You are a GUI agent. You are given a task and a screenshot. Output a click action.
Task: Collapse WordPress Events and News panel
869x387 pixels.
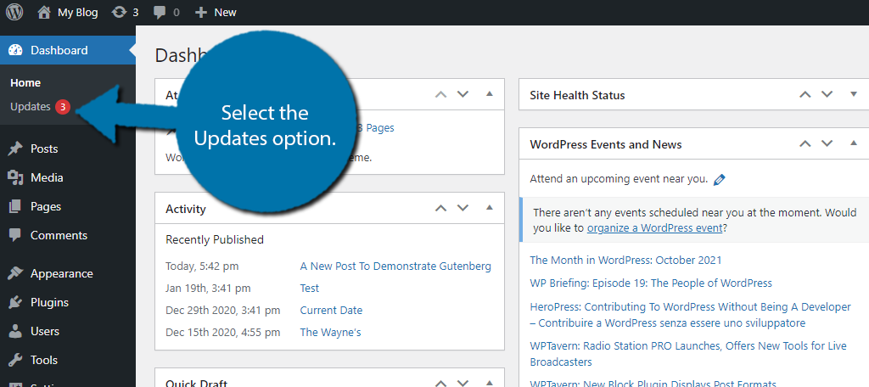854,143
